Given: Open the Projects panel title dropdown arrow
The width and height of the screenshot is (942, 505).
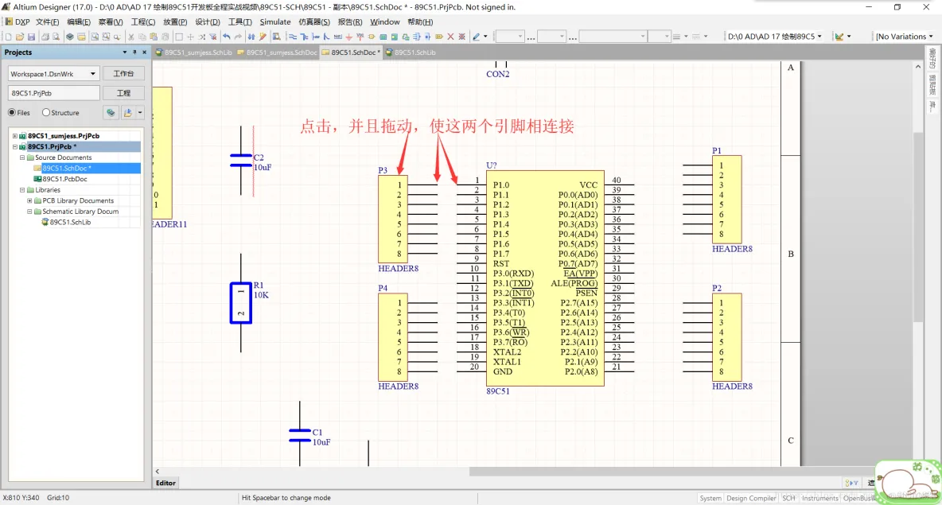Looking at the screenshot, I should pos(124,52).
